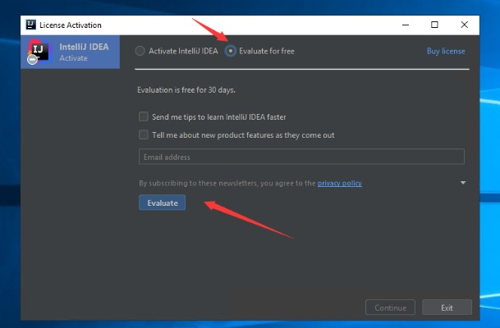Image resolution: width=500 pixels, height=328 pixels.
Task: Click the Continue button
Action: pyautogui.click(x=390, y=307)
